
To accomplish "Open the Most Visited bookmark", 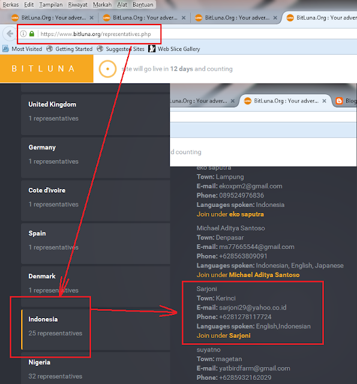I will coord(22,49).
